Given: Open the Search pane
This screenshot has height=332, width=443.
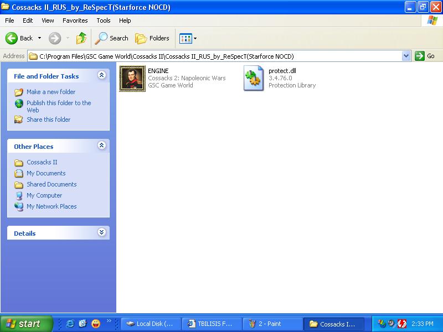Looking at the screenshot, I should coord(111,38).
